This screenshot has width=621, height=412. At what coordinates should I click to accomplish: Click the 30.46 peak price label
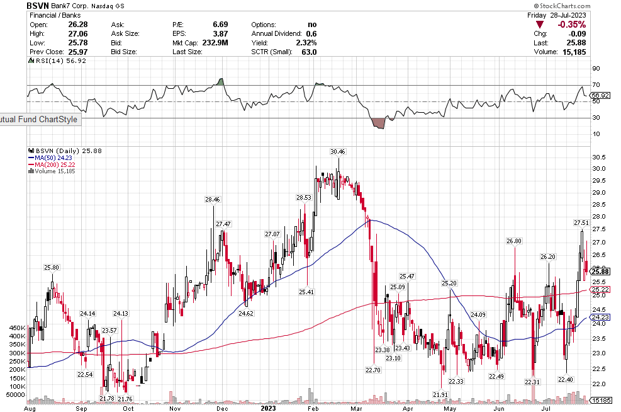338,151
